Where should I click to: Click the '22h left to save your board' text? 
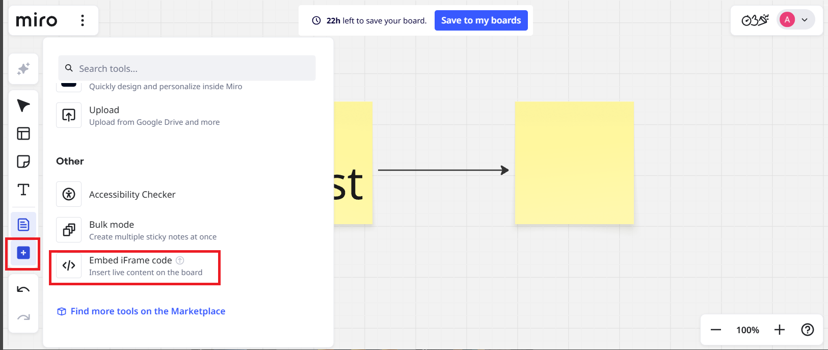pos(377,21)
